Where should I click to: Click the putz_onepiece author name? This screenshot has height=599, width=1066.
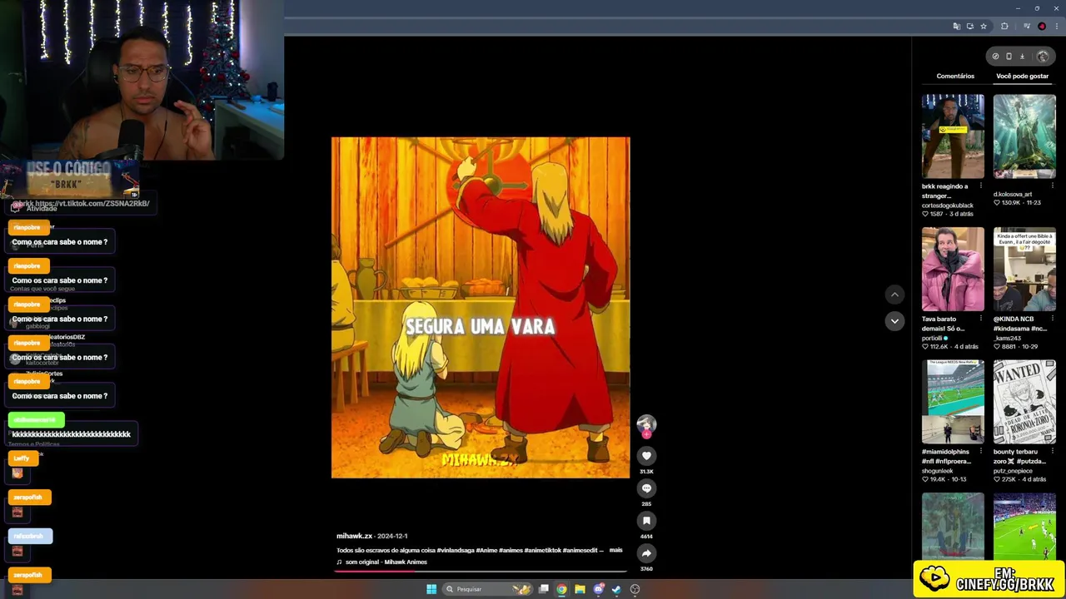point(1014,471)
